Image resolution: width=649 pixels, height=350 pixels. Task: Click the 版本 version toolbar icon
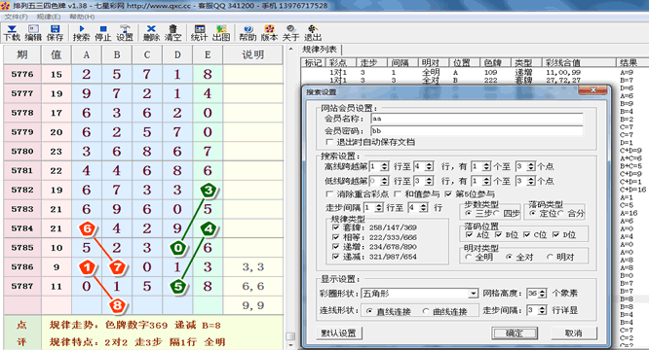click(269, 33)
